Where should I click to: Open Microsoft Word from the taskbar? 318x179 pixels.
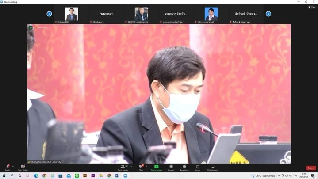(117, 175)
